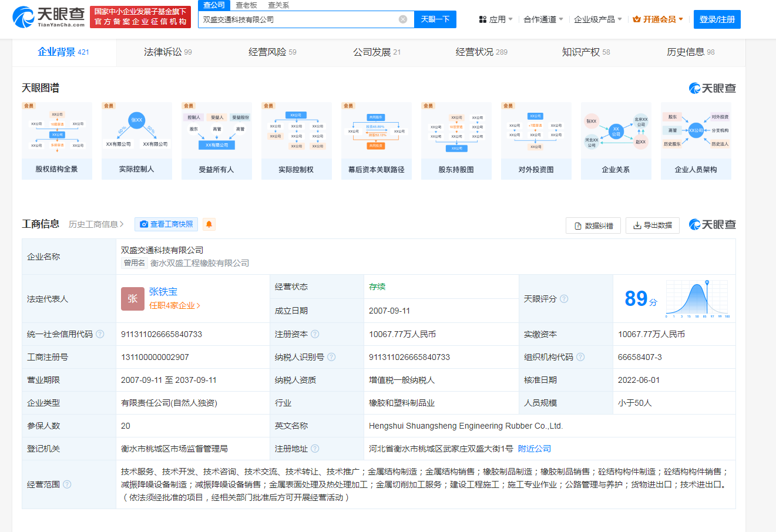Select the 法律诉讼 tab

168,52
